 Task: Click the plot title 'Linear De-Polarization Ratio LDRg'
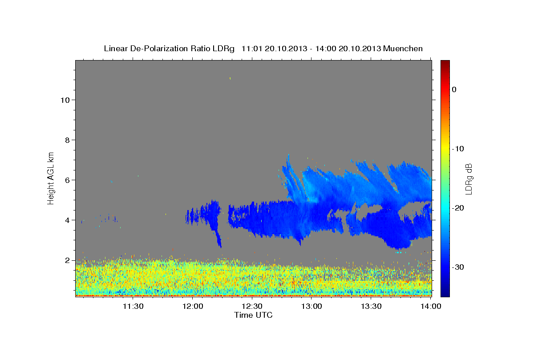[169, 49]
